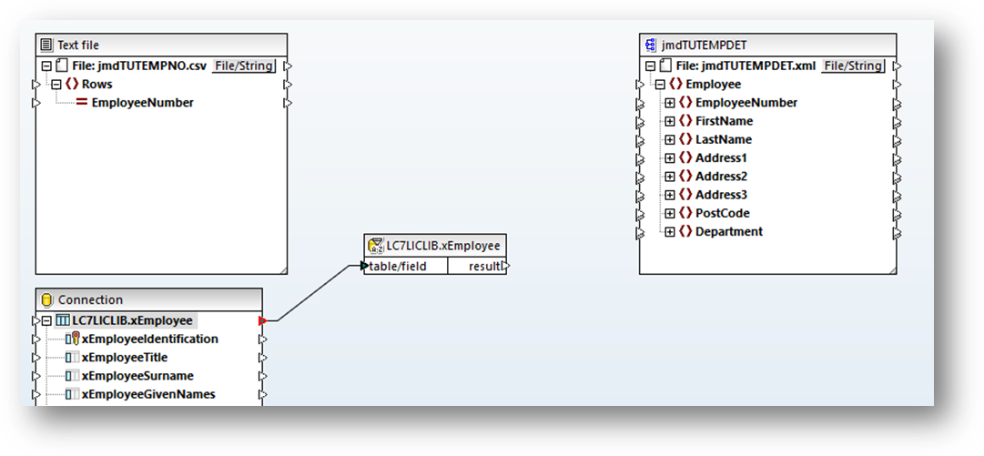Select xEmployeeIdentification column row
Image resolution: width=984 pixels, height=456 pixels.
tap(149, 339)
